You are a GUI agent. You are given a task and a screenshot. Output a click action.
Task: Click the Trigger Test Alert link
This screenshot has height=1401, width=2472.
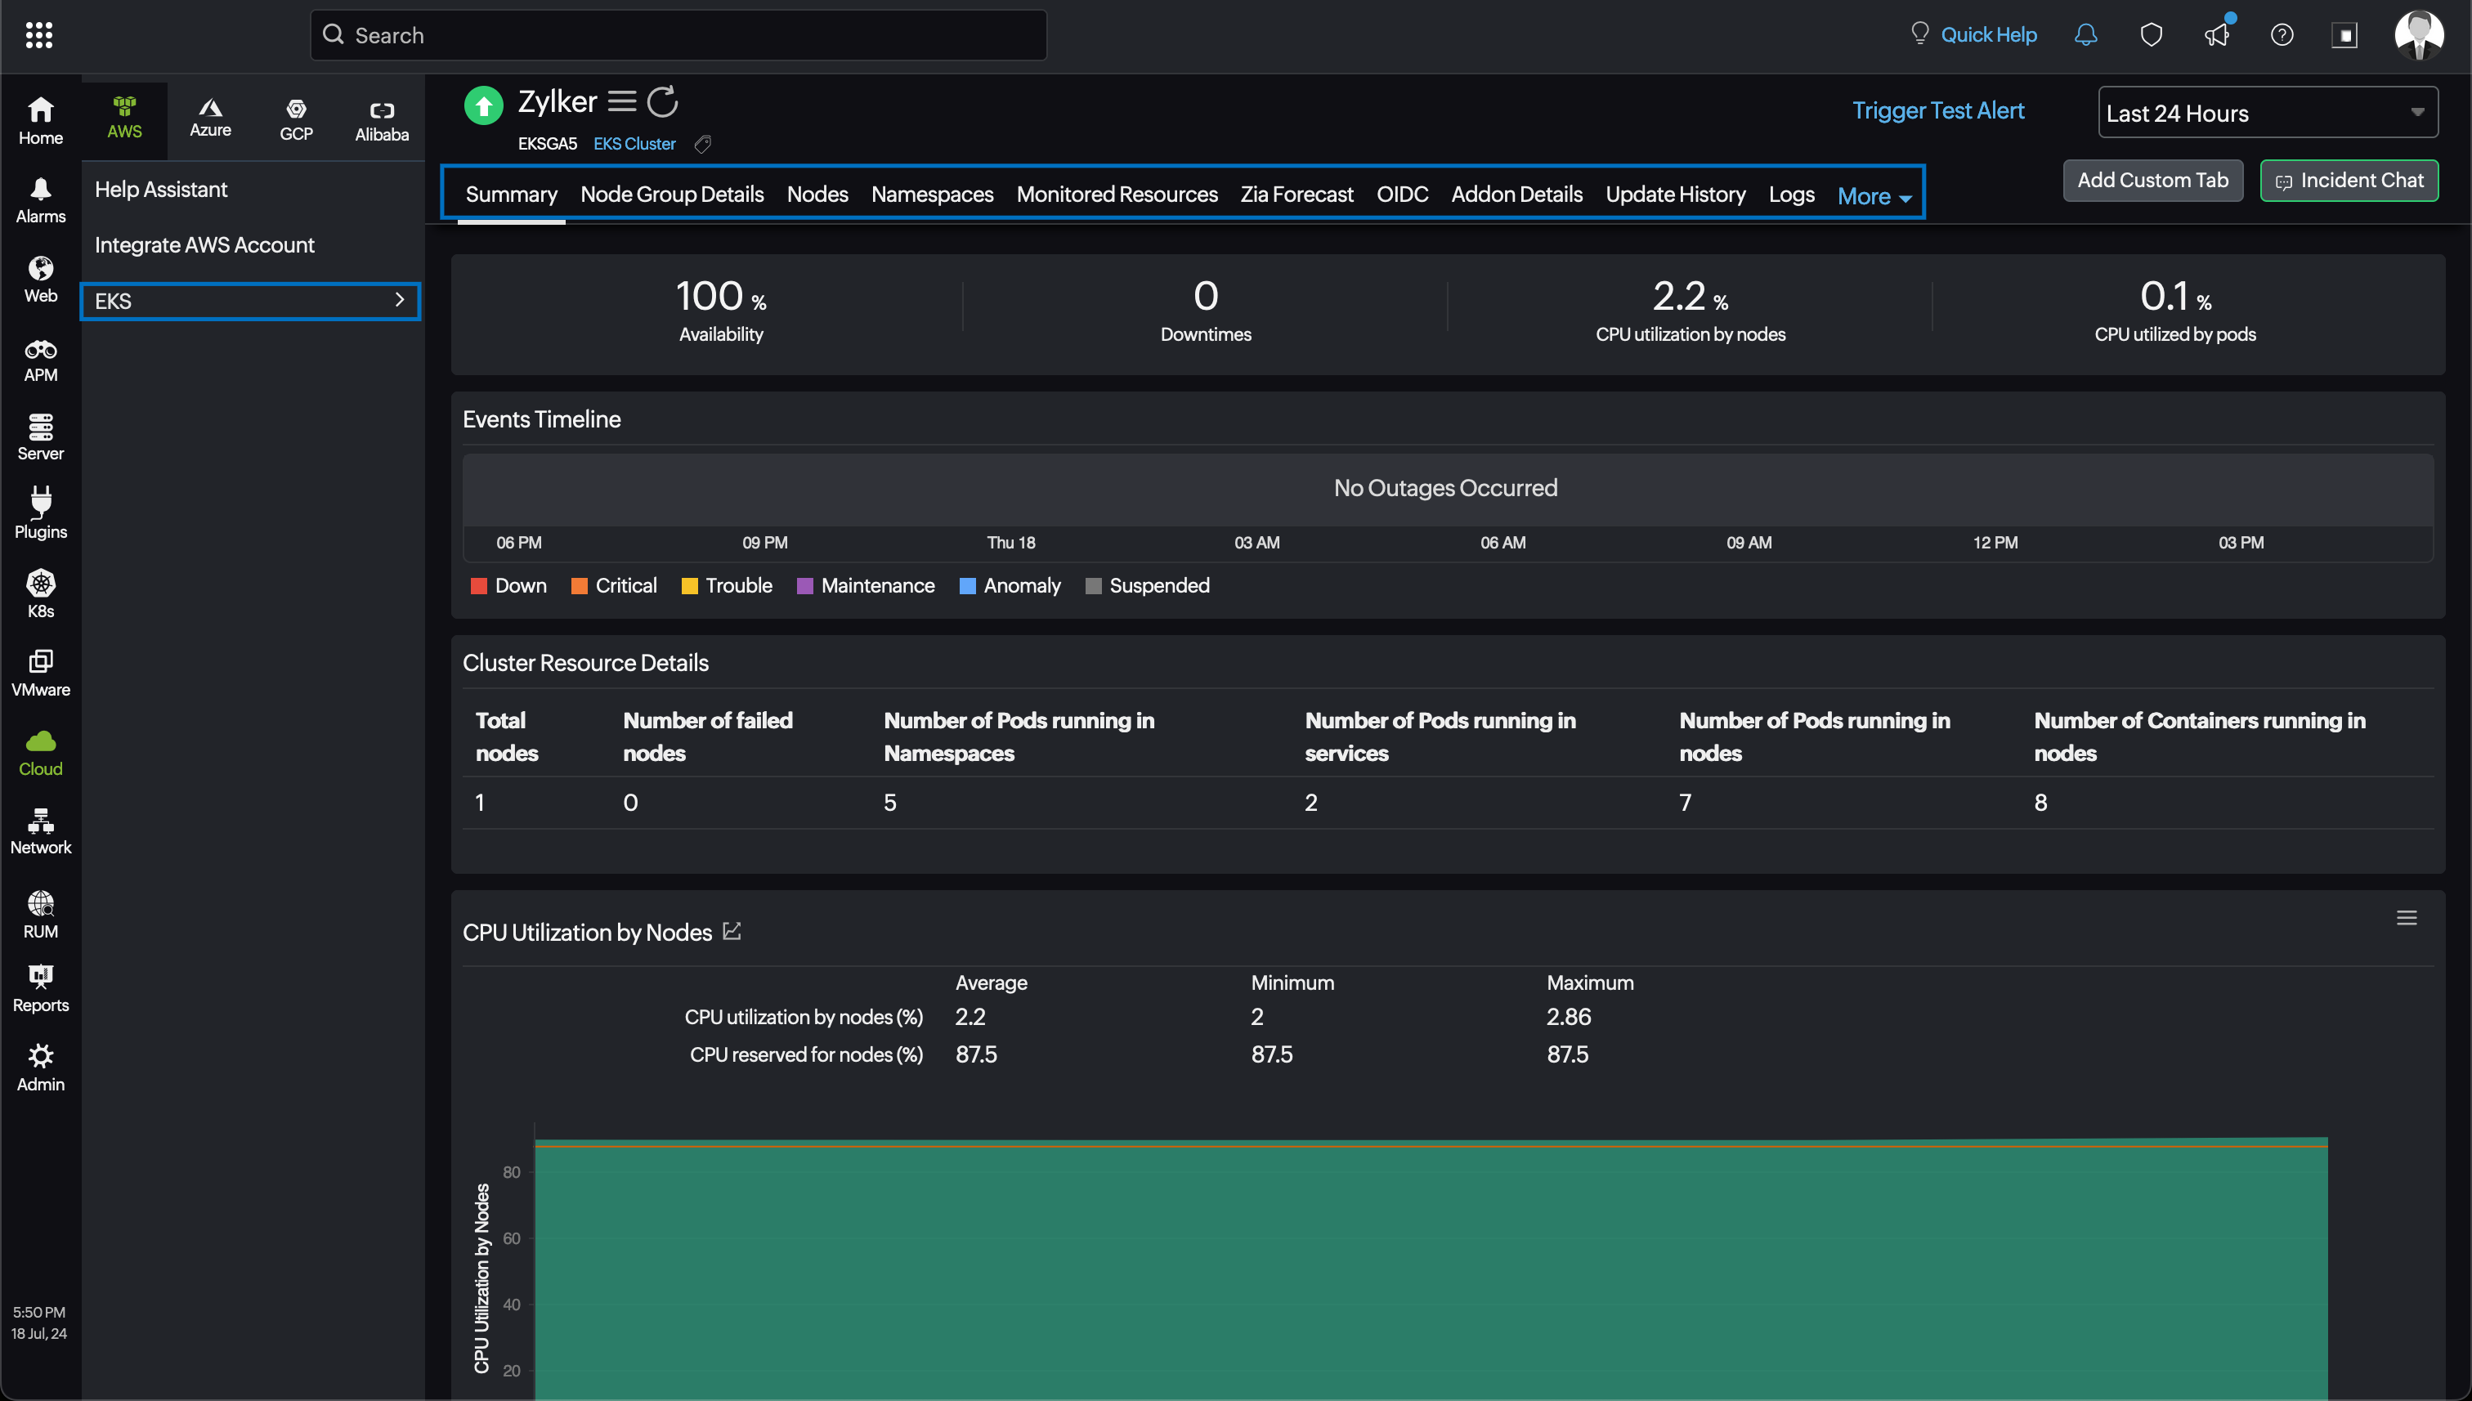(1937, 110)
